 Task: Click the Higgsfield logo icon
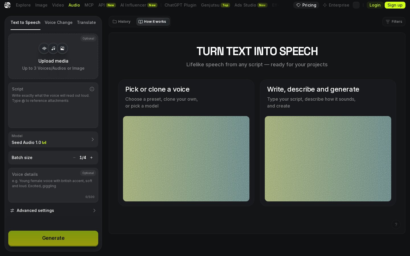coord(7,5)
